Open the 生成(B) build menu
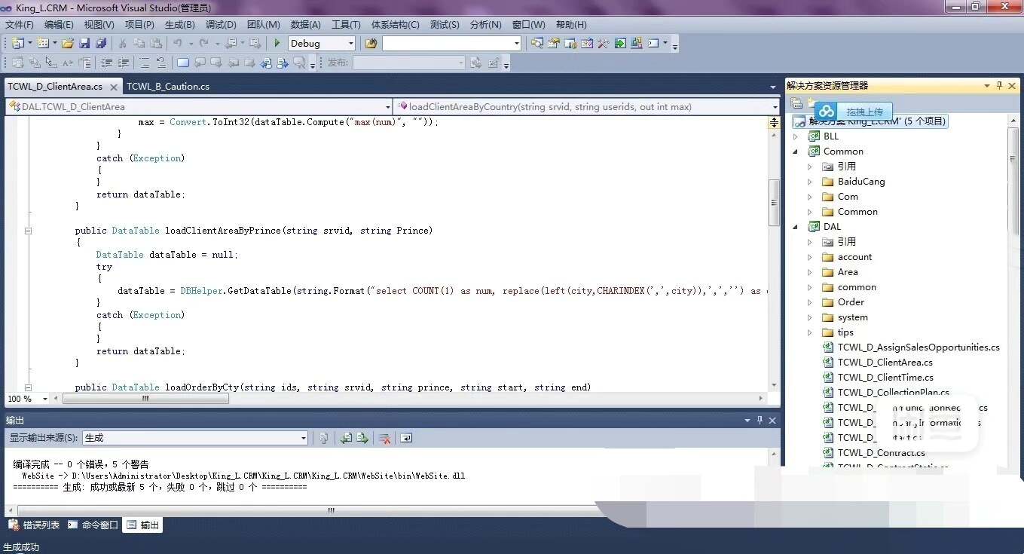 pyautogui.click(x=179, y=25)
